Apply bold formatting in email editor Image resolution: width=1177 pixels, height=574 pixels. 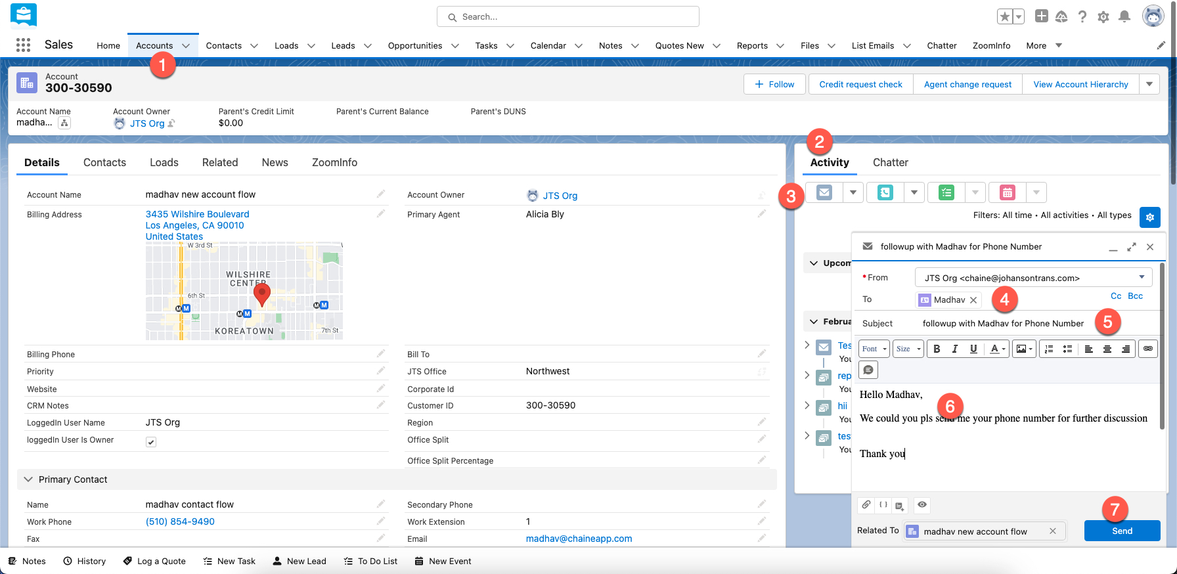pos(937,349)
